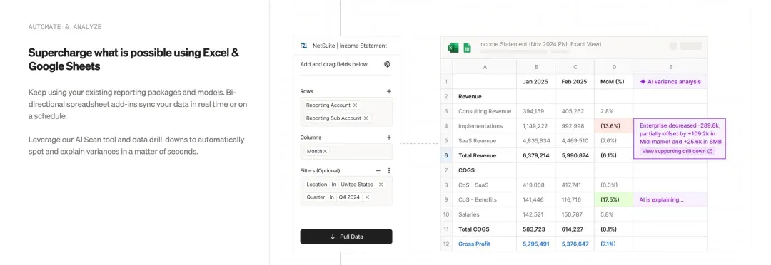Select the Gross Profit row label
This screenshot has width=771, height=265.
474,244
